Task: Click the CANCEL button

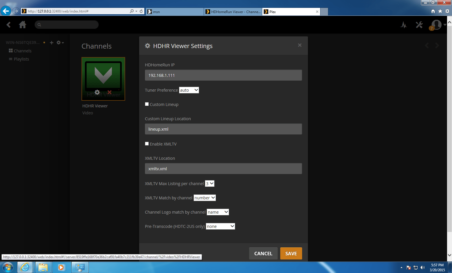Action: pyautogui.click(x=263, y=253)
